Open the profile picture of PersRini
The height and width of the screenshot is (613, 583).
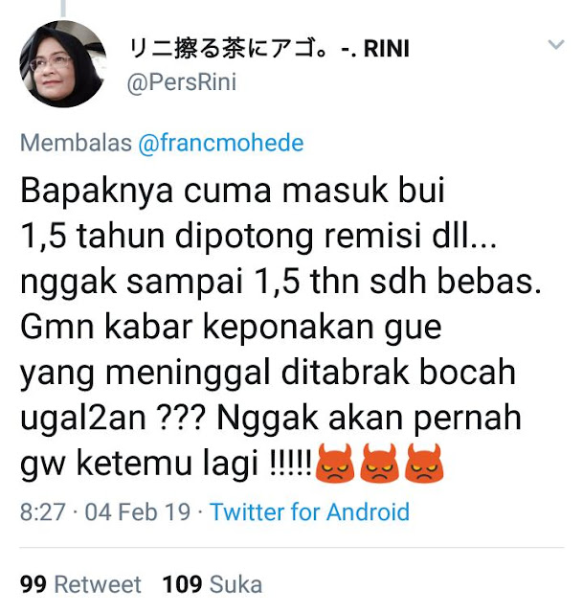[x=63, y=64]
